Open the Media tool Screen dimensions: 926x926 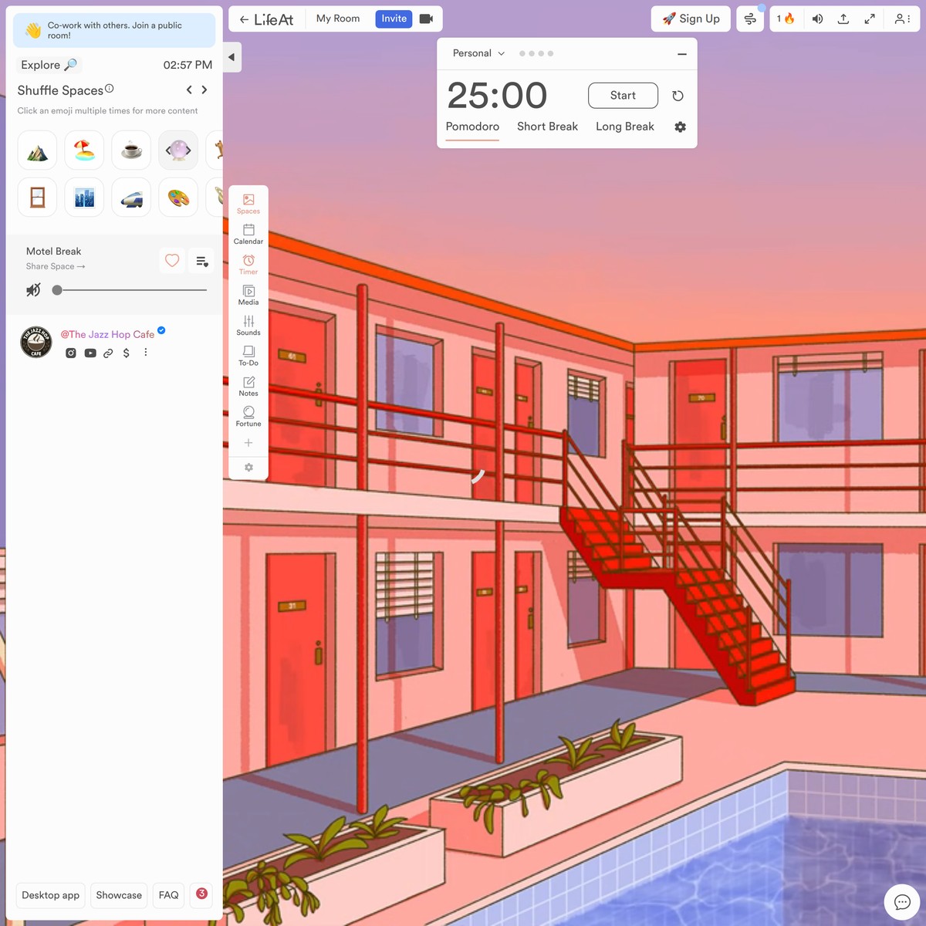[x=248, y=295]
